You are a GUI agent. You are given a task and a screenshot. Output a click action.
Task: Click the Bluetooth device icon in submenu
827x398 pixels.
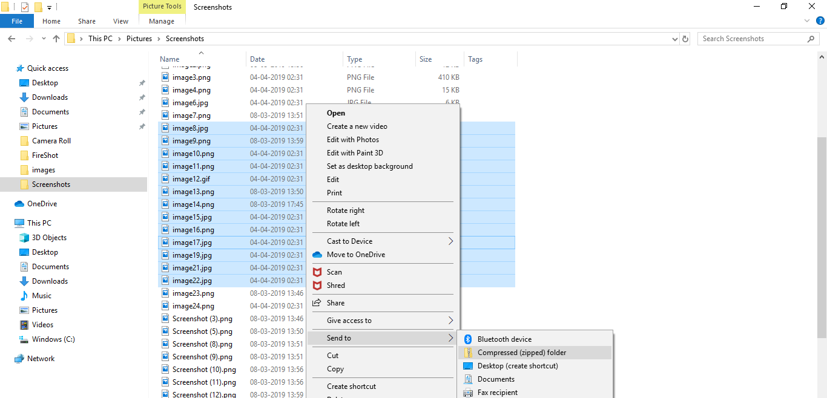pyautogui.click(x=467, y=339)
